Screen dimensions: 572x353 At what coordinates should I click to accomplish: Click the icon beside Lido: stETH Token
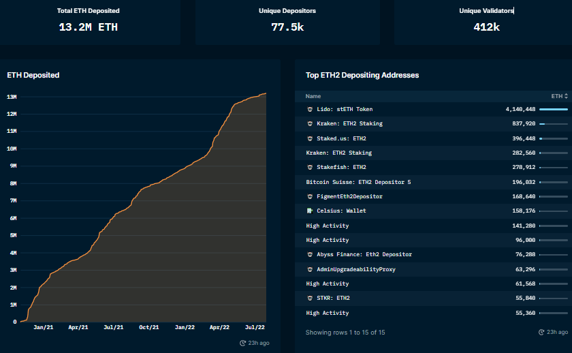tap(310, 109)
